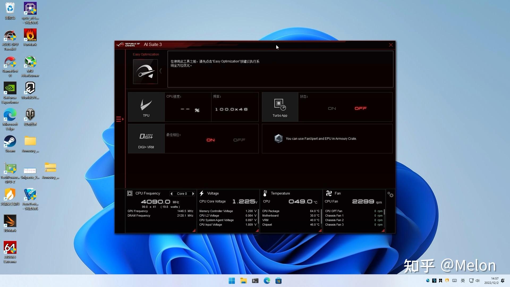Click the Fan panel icon
Image resolution: width=510 pixels, height=287 pixels.
click(329, 193)
